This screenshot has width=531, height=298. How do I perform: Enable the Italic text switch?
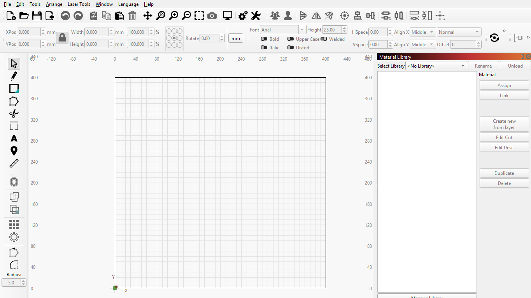point(265,47)
